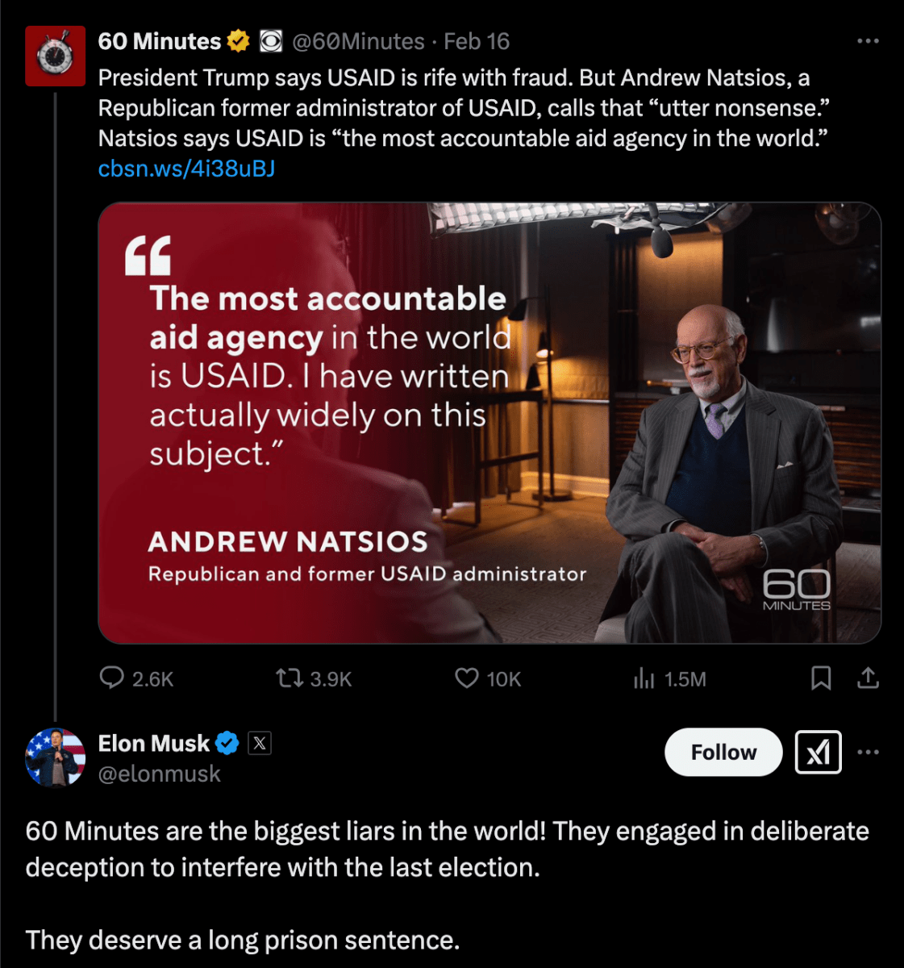Repost the 60 Minutes tweet
The width and height of the screenshot is (904, 968).
[x=288, y=678]
